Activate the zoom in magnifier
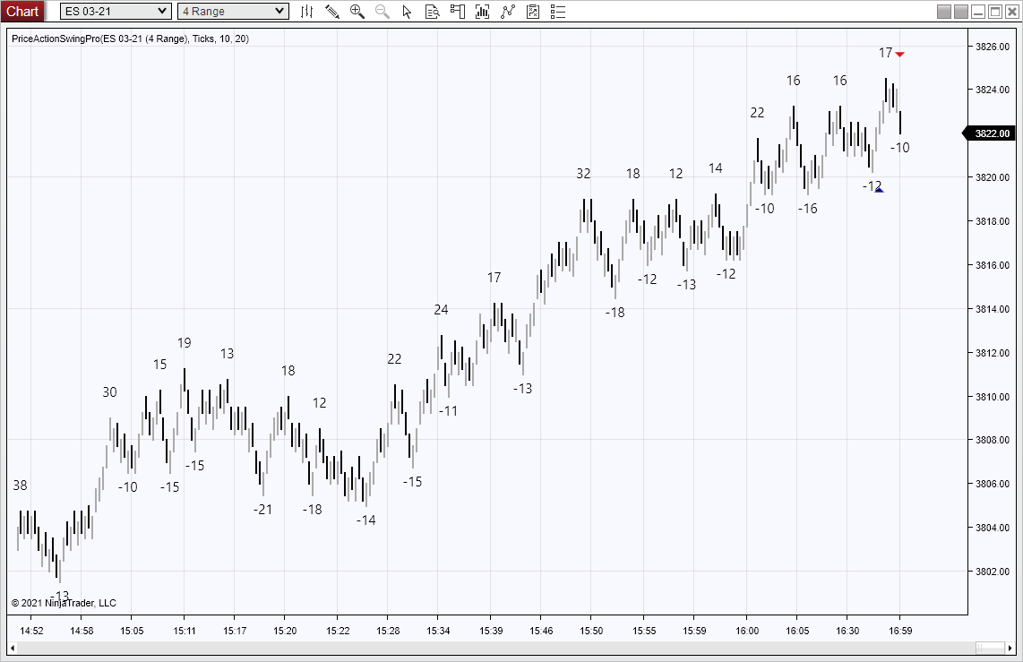 pos(357,11)
